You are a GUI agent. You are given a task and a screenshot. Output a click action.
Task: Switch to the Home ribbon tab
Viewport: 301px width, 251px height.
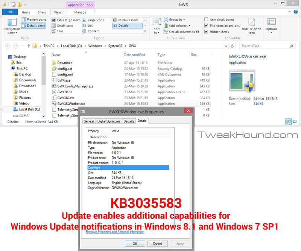26,12
